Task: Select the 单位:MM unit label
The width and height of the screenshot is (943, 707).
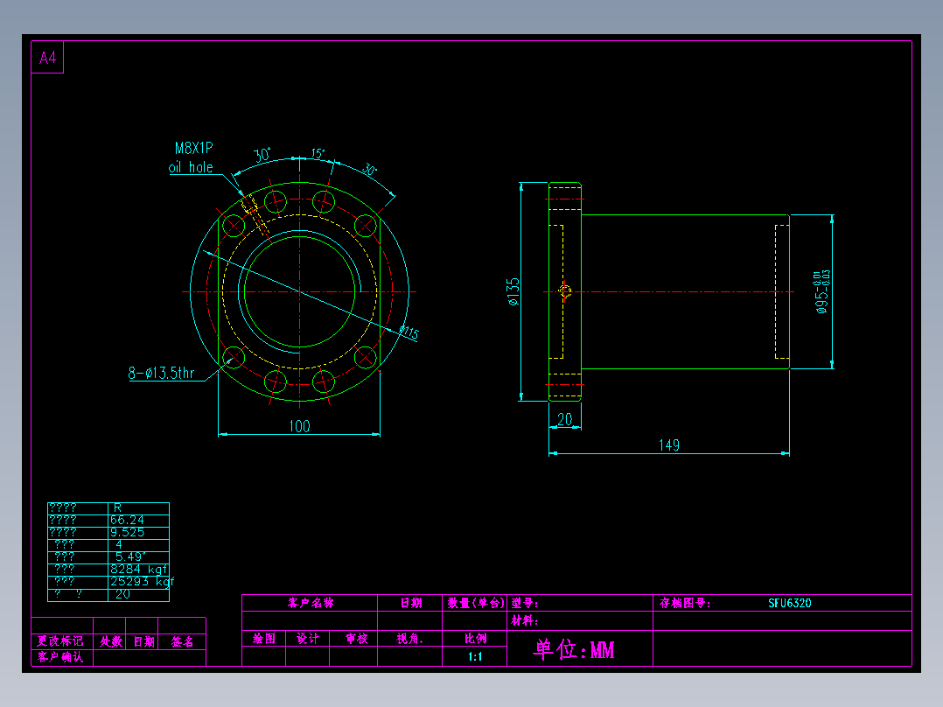Action: 574,649
